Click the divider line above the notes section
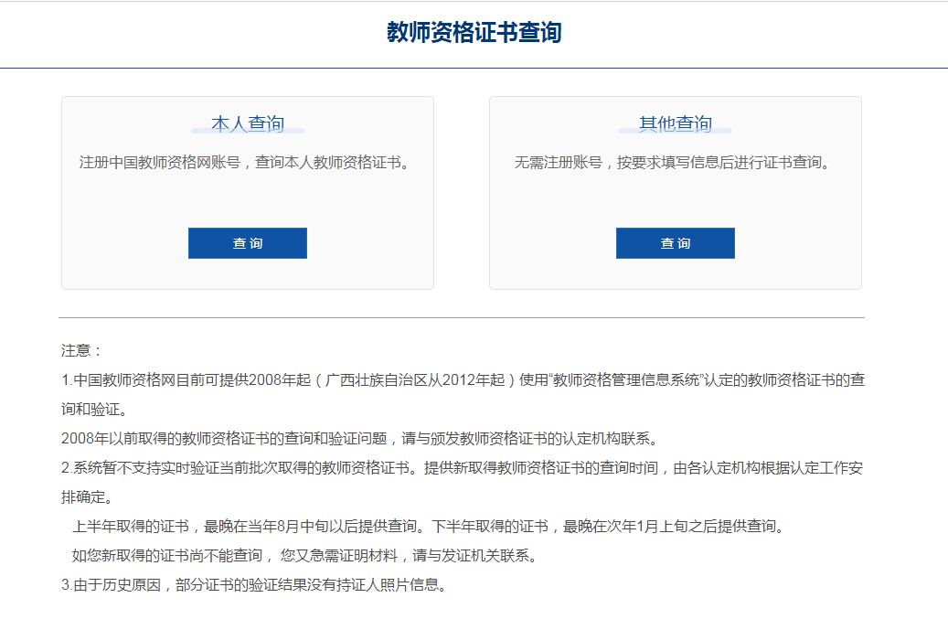 click(461, 314)
